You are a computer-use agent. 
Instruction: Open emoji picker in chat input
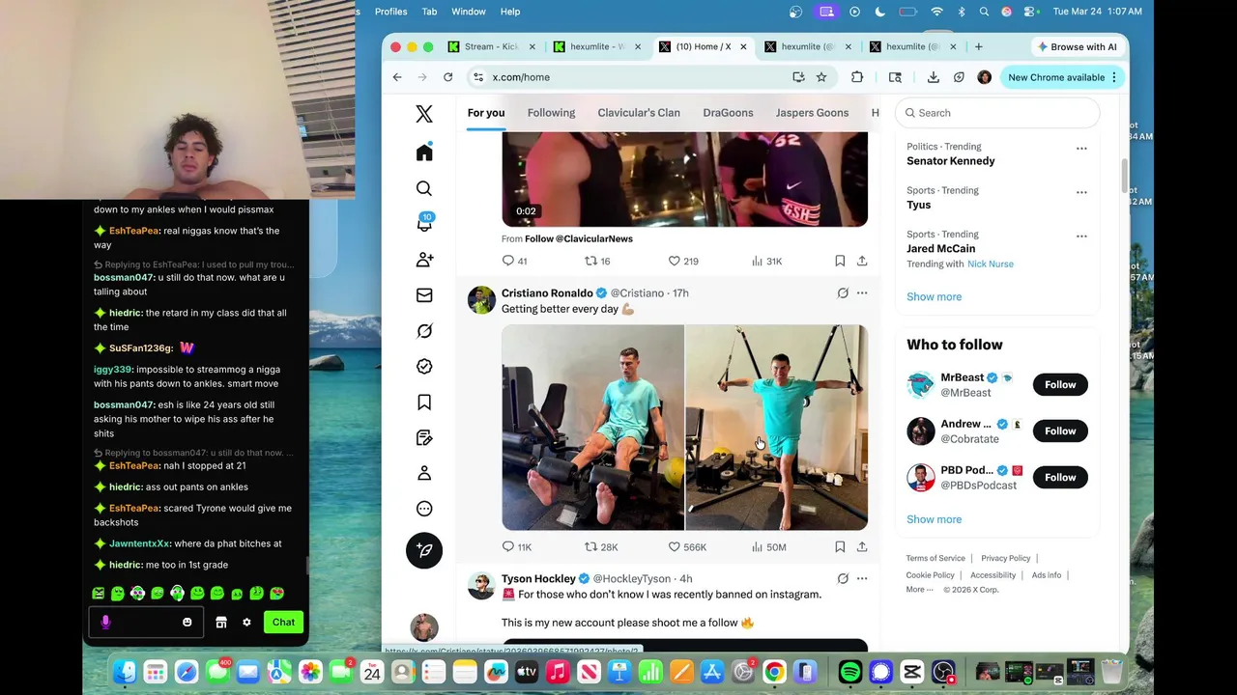pyautogui.click(x=187, y=623)
